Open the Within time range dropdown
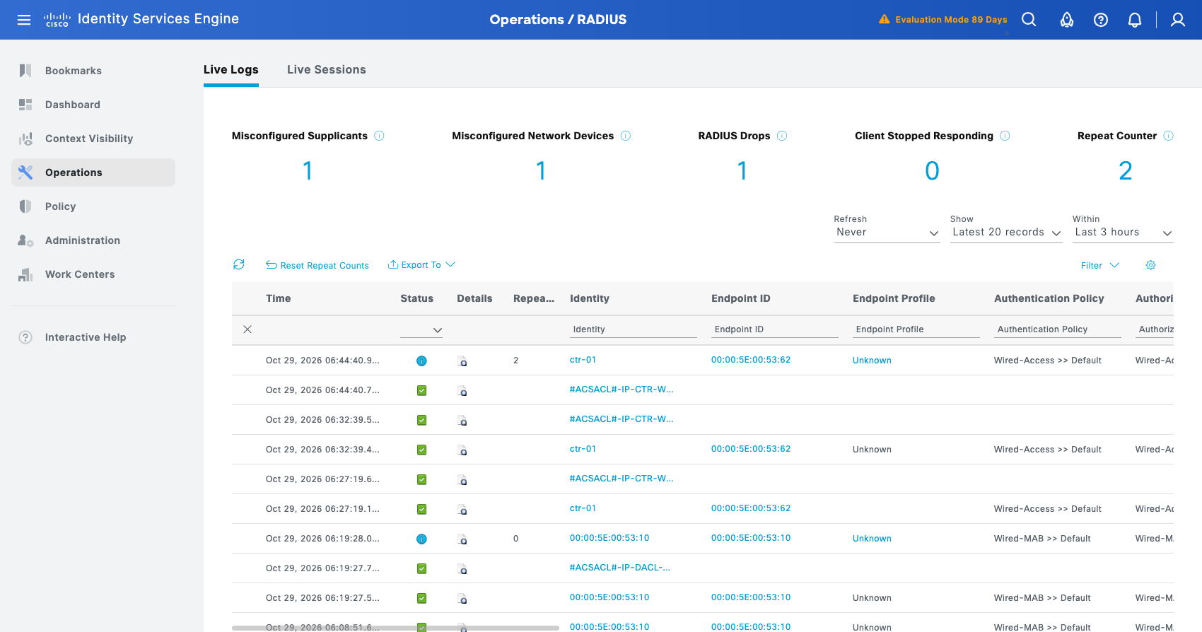The width and height of the screenshot is (1202, 632). coord(1123,233)
